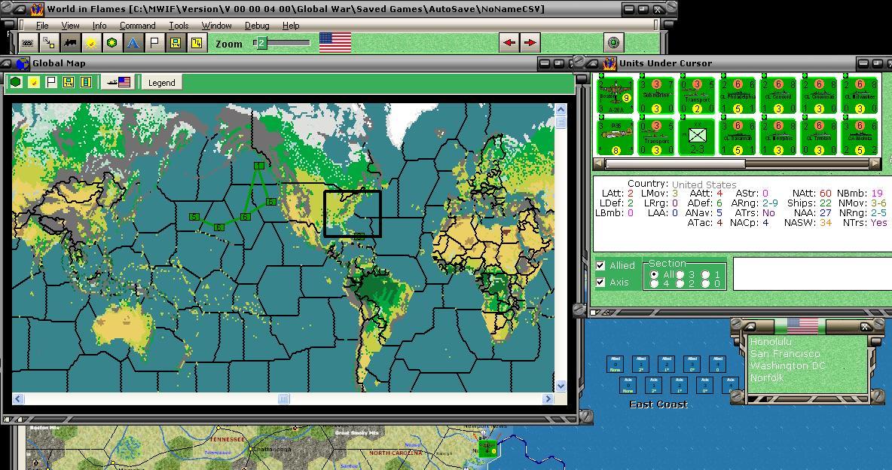The height and width of the screenshot is (470, 892).
Task: Select the 'All' Section radio button
Action: 654,274
